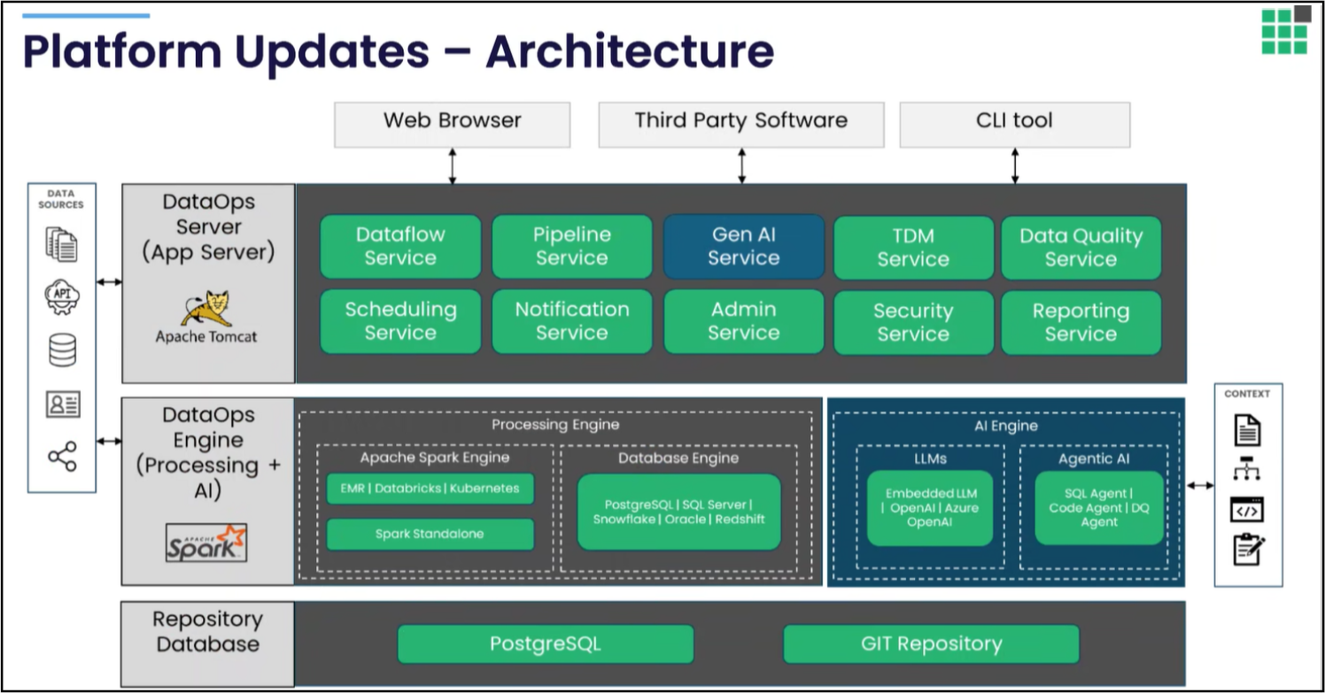
Task: Click the database cylinder icon
Action: click(x=62, y=350)
